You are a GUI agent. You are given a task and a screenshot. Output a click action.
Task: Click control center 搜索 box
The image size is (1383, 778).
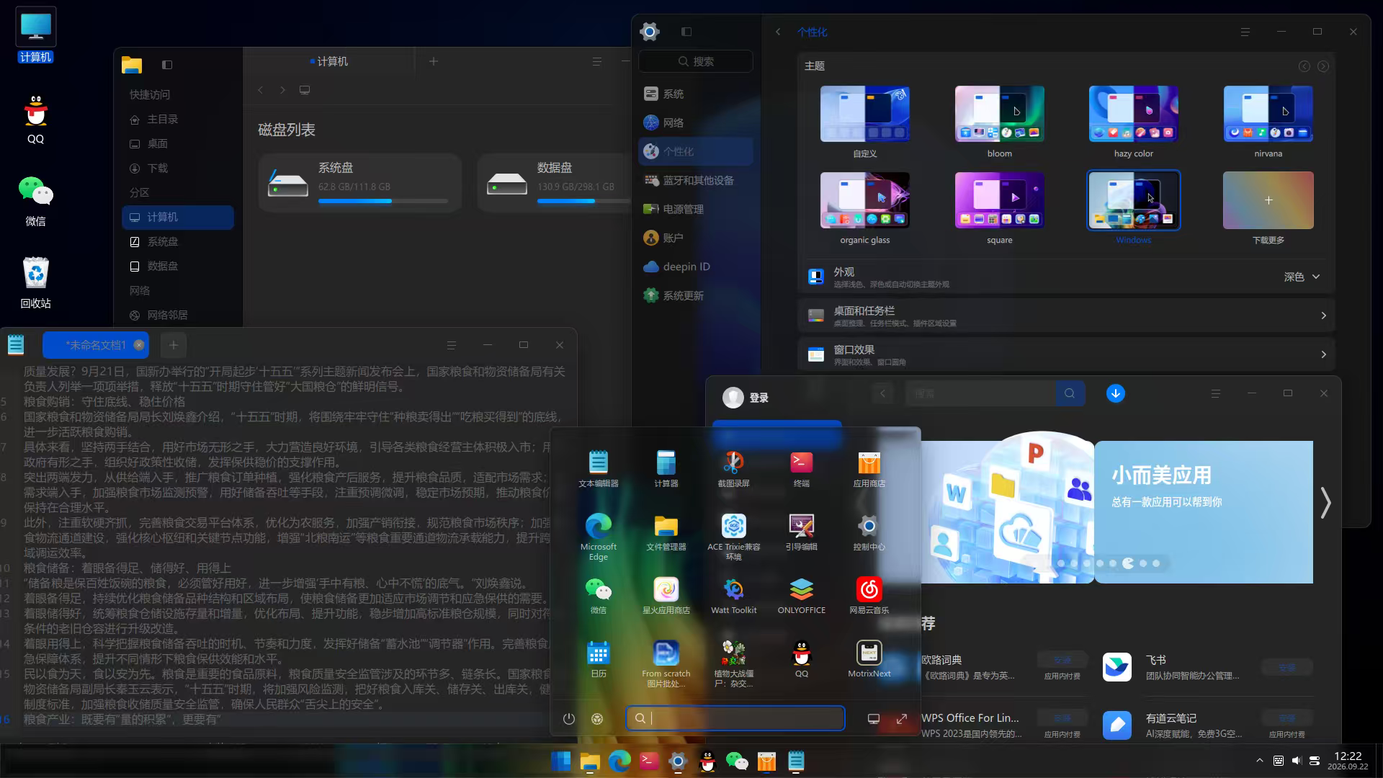point(696,61)
